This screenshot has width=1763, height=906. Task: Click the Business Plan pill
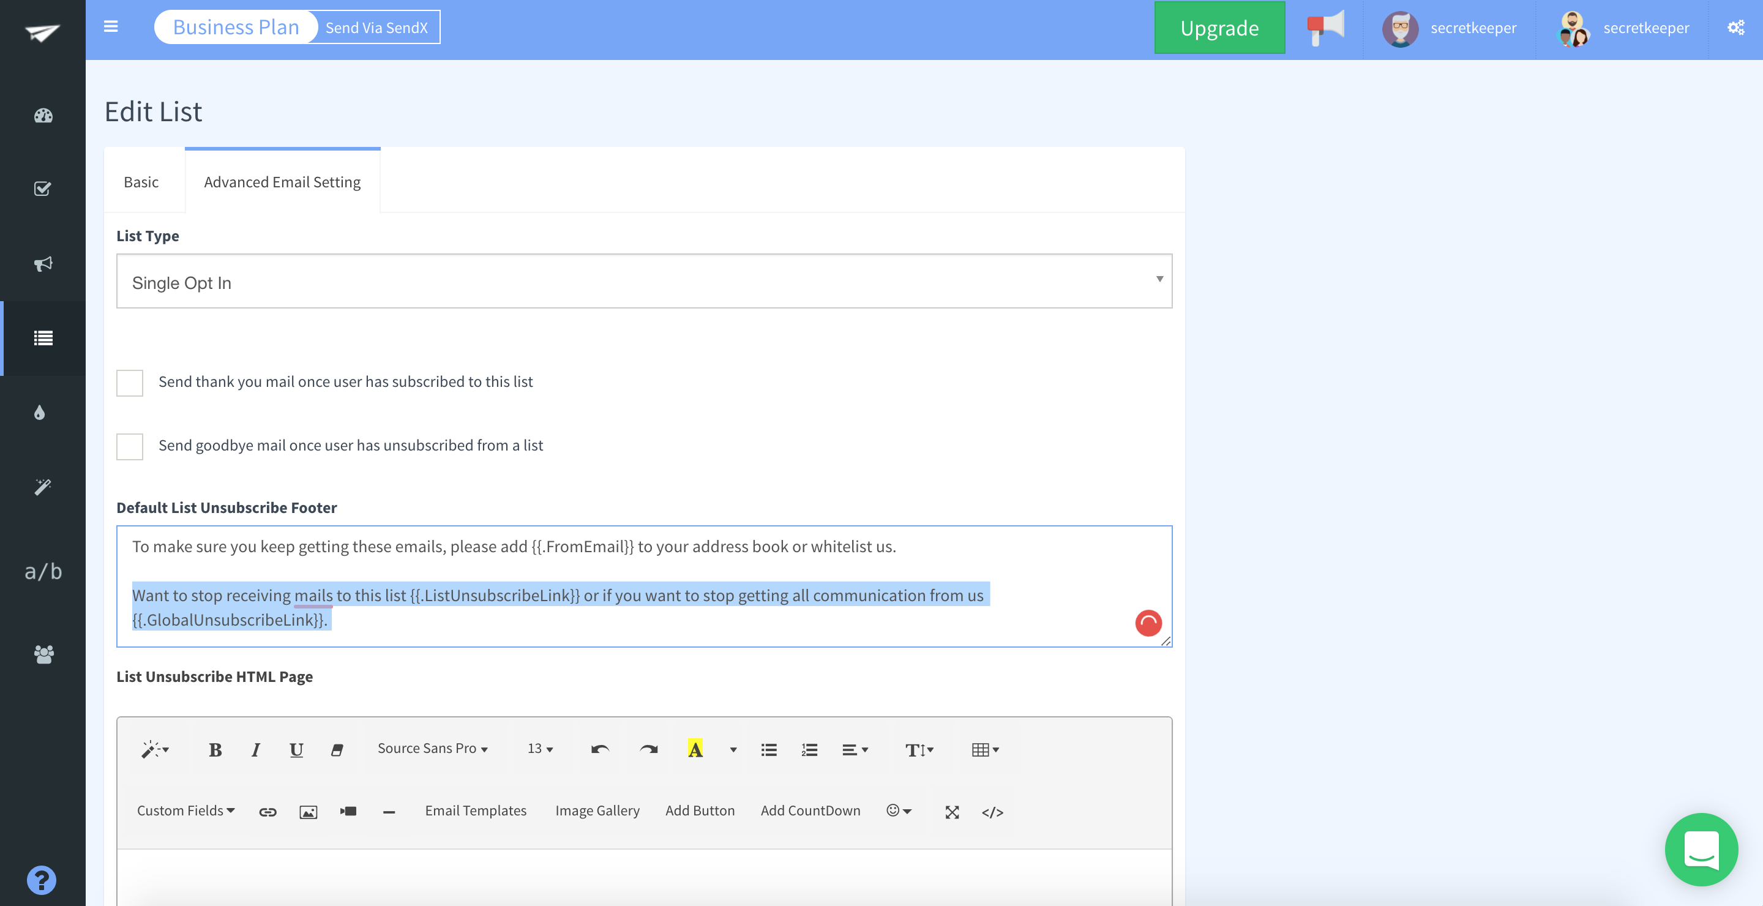coord(236,28)
